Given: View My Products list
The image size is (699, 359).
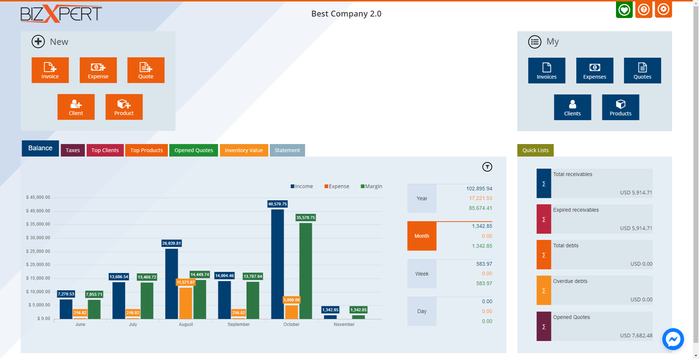Looking at the screenshot, I should click(x=620, y=107).
